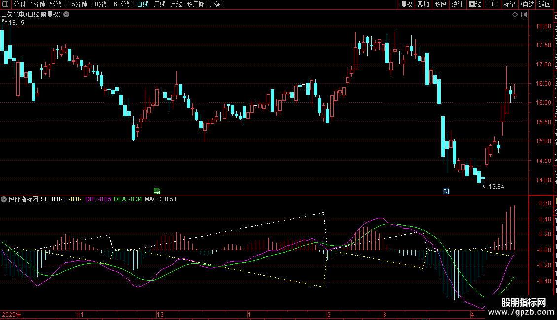Screen dimensions: 557x320
Task: Add stock via +自选 button
Action: pos(527,4)
